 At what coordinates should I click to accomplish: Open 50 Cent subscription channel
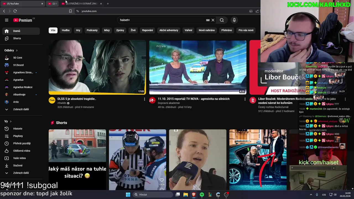tap(21, 58)
